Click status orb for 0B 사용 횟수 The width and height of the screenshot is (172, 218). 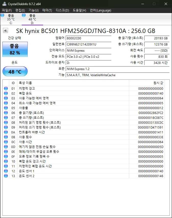[x=6, y=137]
